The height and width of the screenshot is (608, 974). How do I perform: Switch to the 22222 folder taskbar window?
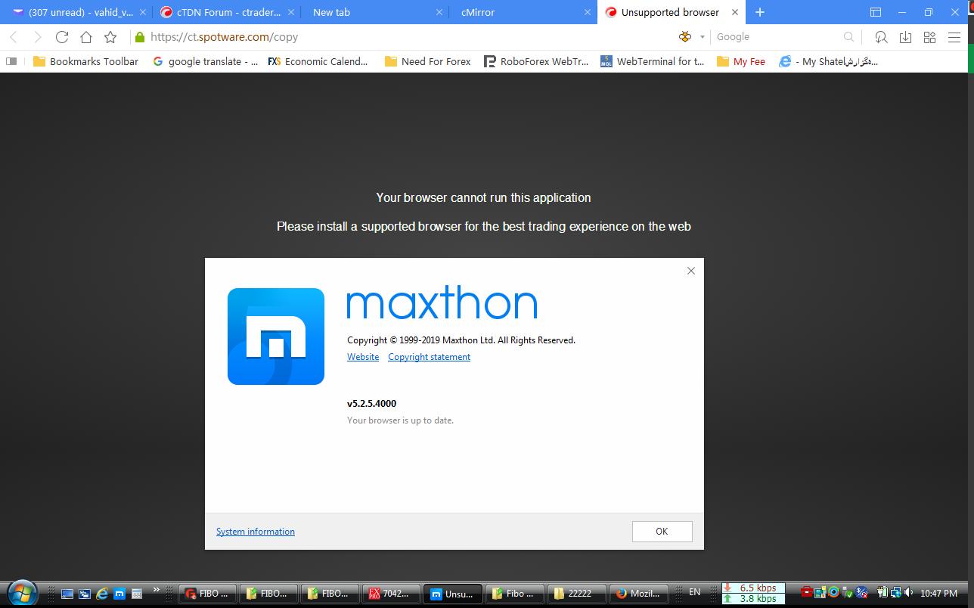(577, 594)
